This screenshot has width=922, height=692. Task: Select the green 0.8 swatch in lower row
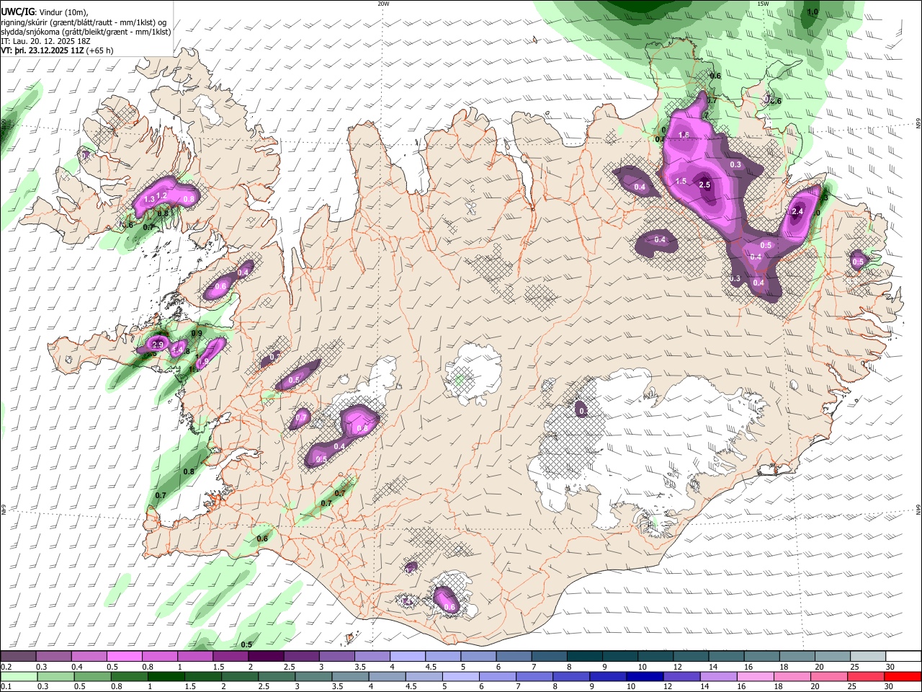point(129,676)
